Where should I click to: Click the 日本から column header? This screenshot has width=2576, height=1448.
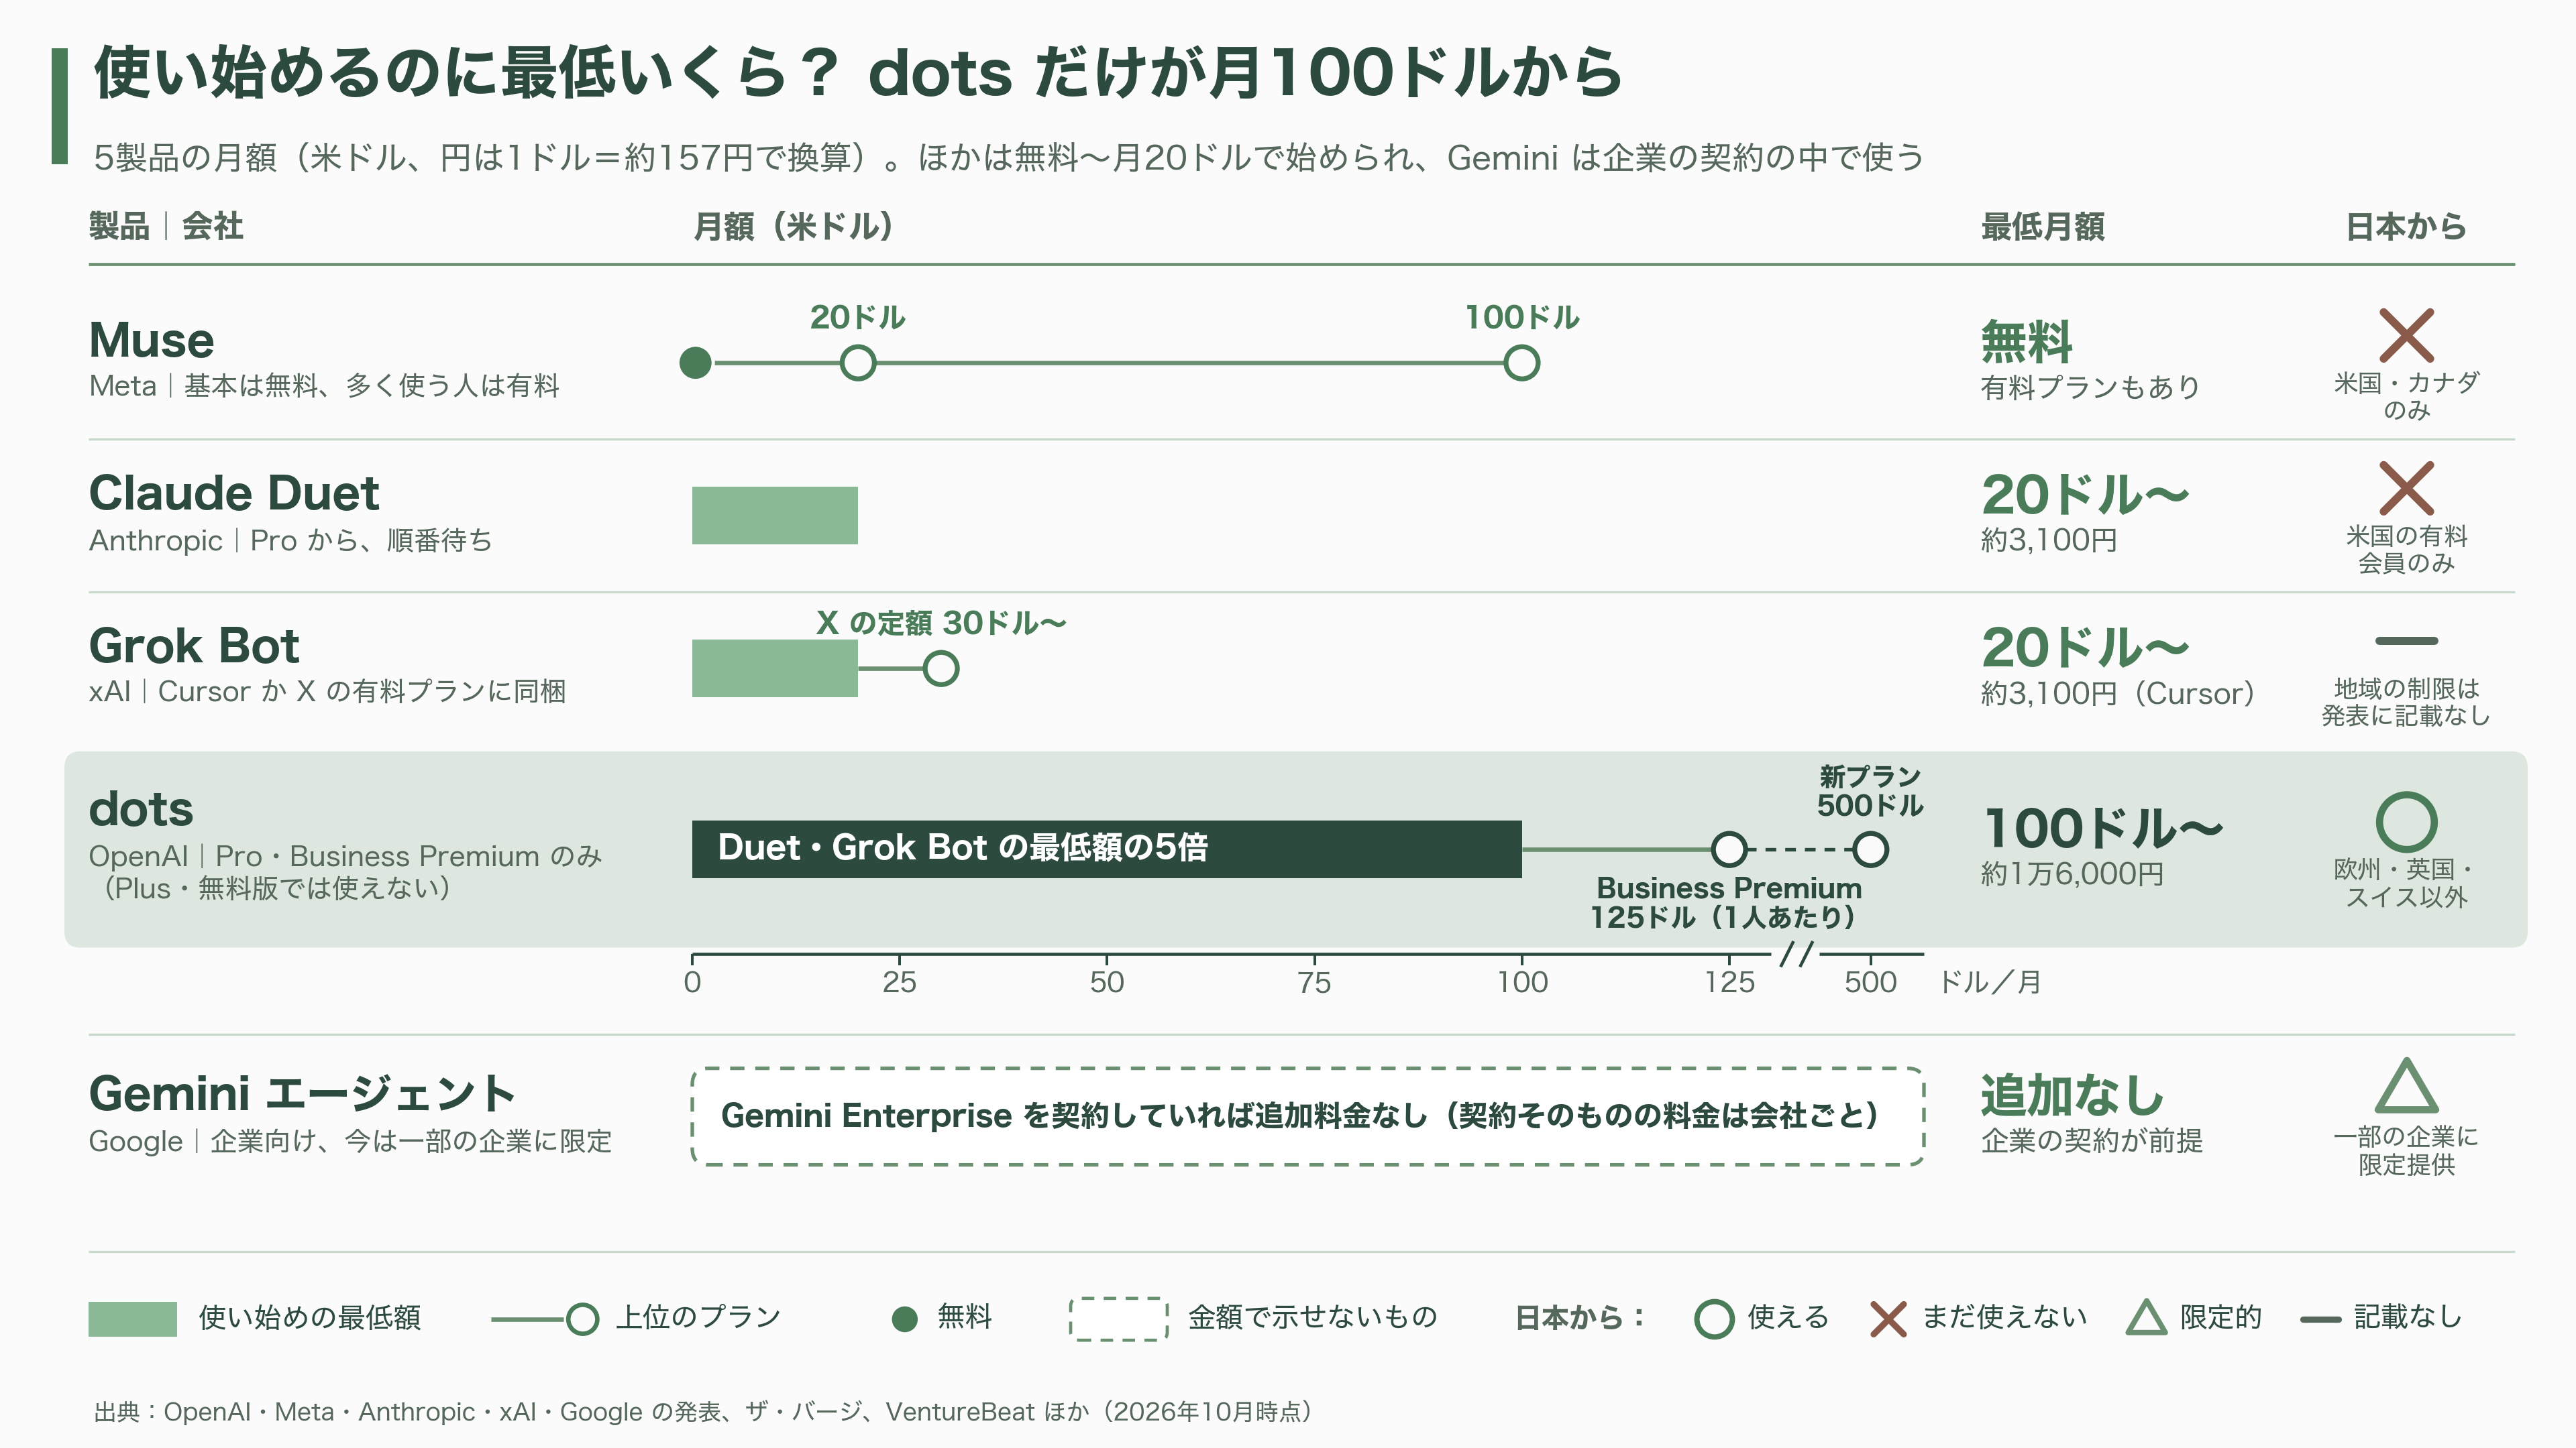click(2406, 227)
